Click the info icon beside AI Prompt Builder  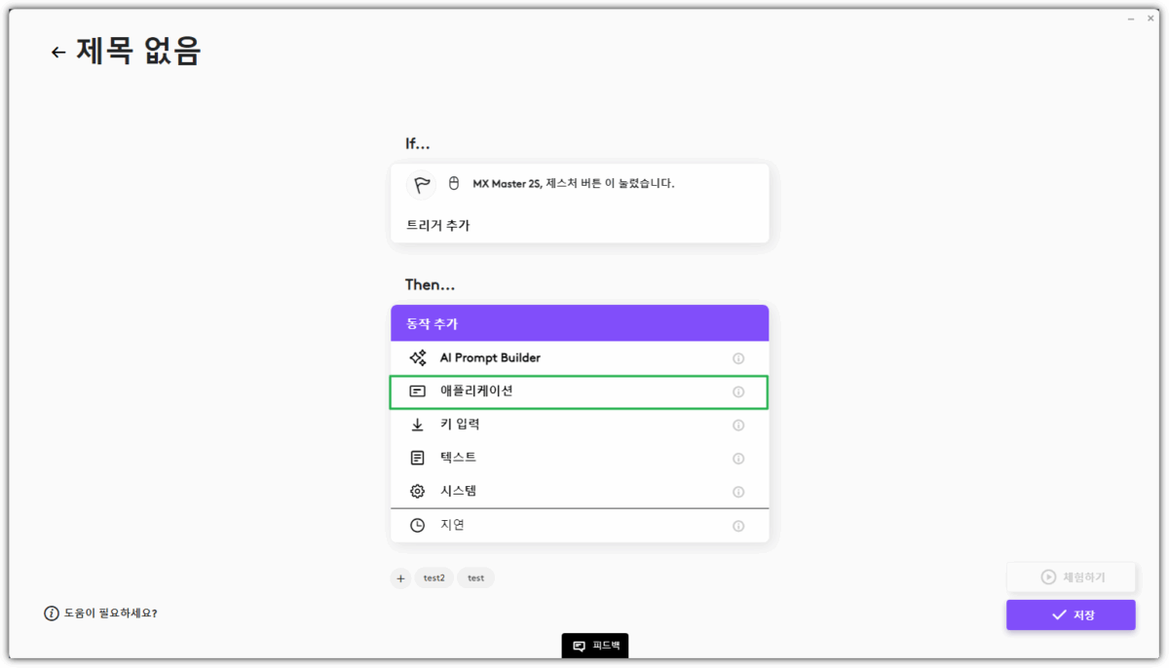click(x=738, y=357)
